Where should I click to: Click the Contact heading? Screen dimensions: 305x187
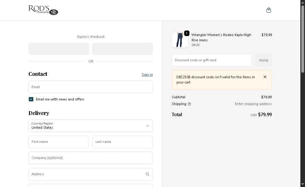coord(38,74)
